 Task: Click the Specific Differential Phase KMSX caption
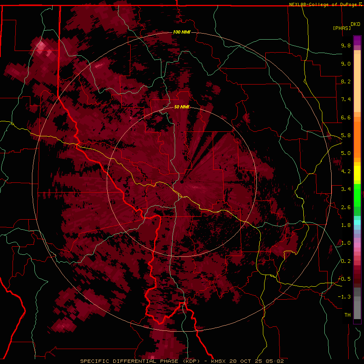pyautogui.click(x=182, y=361)
